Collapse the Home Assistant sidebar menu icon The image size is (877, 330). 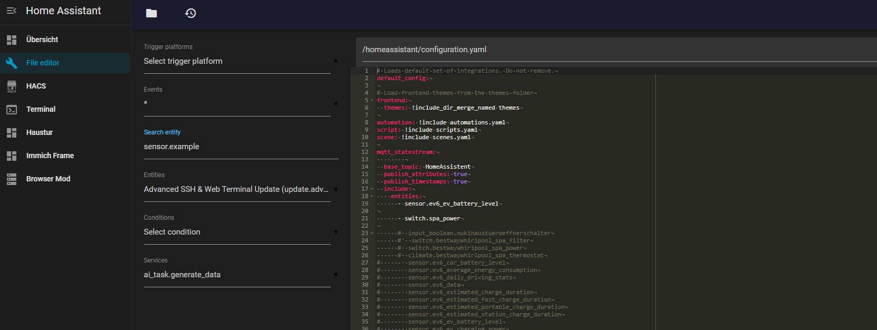(x=12, y=11)
